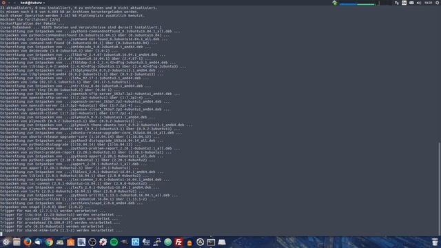Launch the pgAdmin elephant icon
The width and height of the screenshot is (441, 248).
pos(81,242)
